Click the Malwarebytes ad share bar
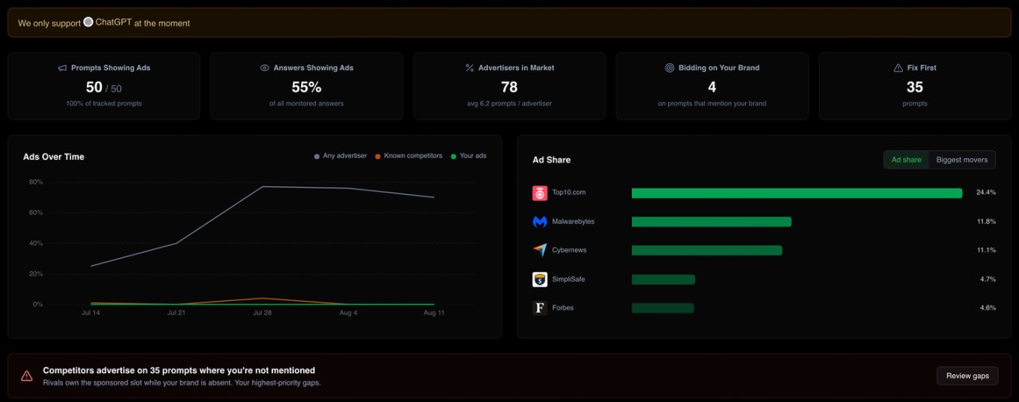 712,221
